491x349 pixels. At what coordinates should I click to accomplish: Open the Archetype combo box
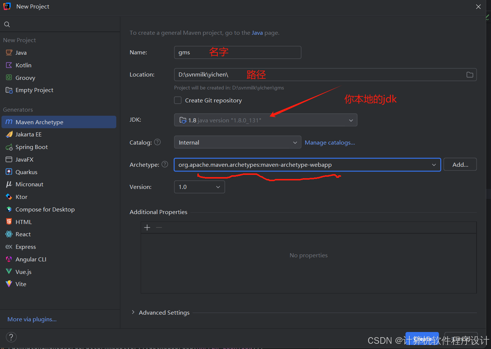[x=307, y=165]
